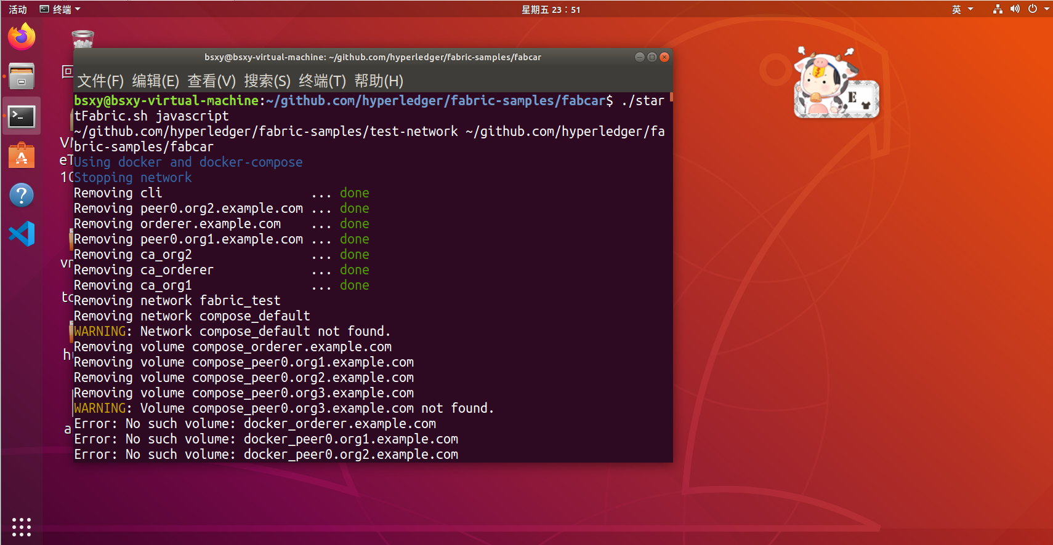The image size is (1053, 545).
Task: Open Firefox from the dock
Action: coord(22,37)
